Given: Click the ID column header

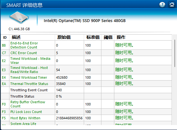Looking at the screenshot, I should click(x=5, y=37).
